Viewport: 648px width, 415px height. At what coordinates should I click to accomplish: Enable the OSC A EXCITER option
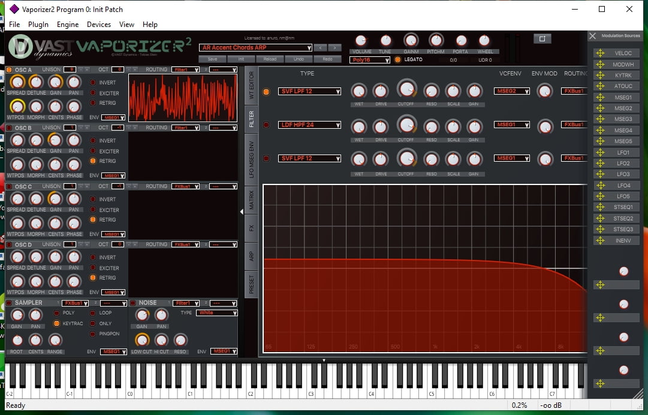93,93
